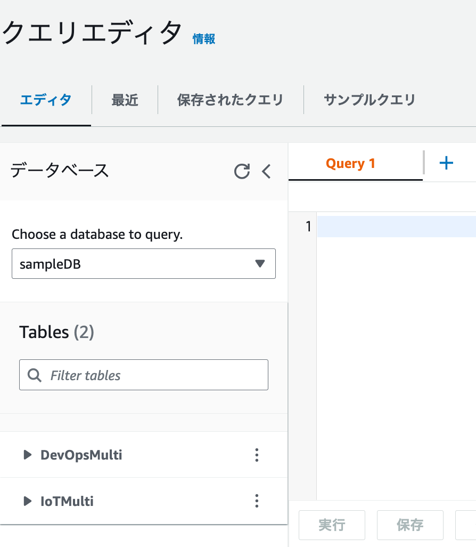The width and height of the screenshot is (476, 547).
Task: Select the DevOpsMulti table name
Action: tap(81, 455)
